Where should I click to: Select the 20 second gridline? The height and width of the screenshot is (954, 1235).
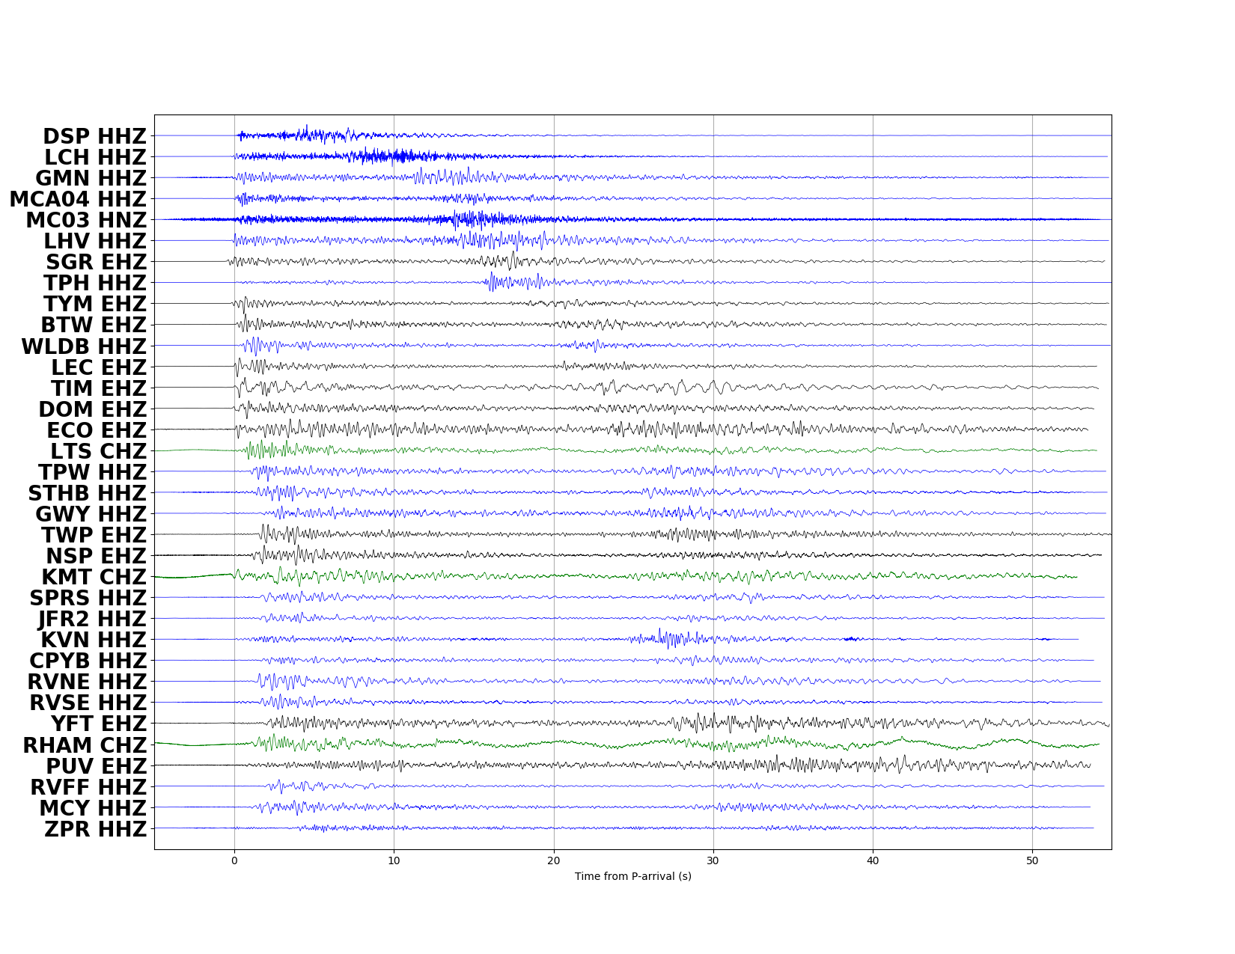[x=554, y=479]
